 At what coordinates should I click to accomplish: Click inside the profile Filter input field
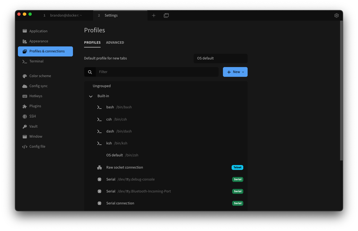pos(157,72)
